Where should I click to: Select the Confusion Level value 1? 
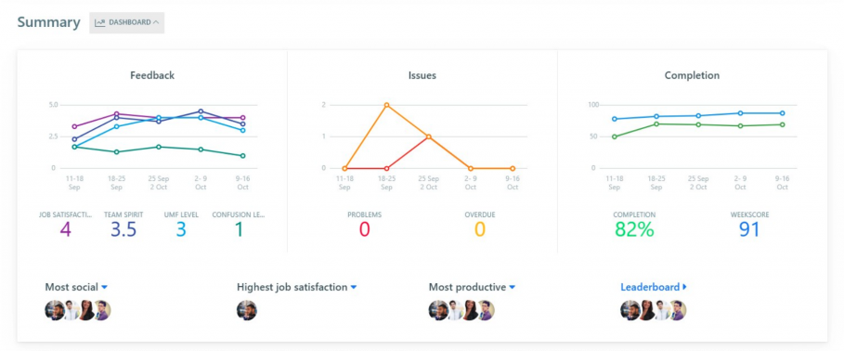(239, 230)
